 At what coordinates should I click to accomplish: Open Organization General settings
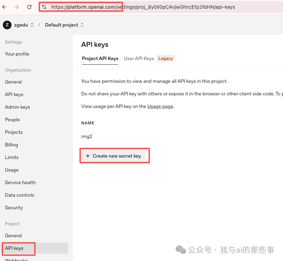click(13, 82)
